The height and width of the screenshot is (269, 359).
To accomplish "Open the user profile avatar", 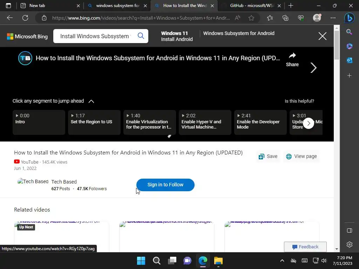I will pos(317,18).
